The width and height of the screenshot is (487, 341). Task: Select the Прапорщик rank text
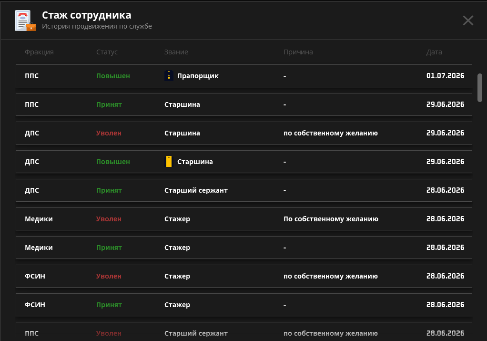click(x=198, y=76)
